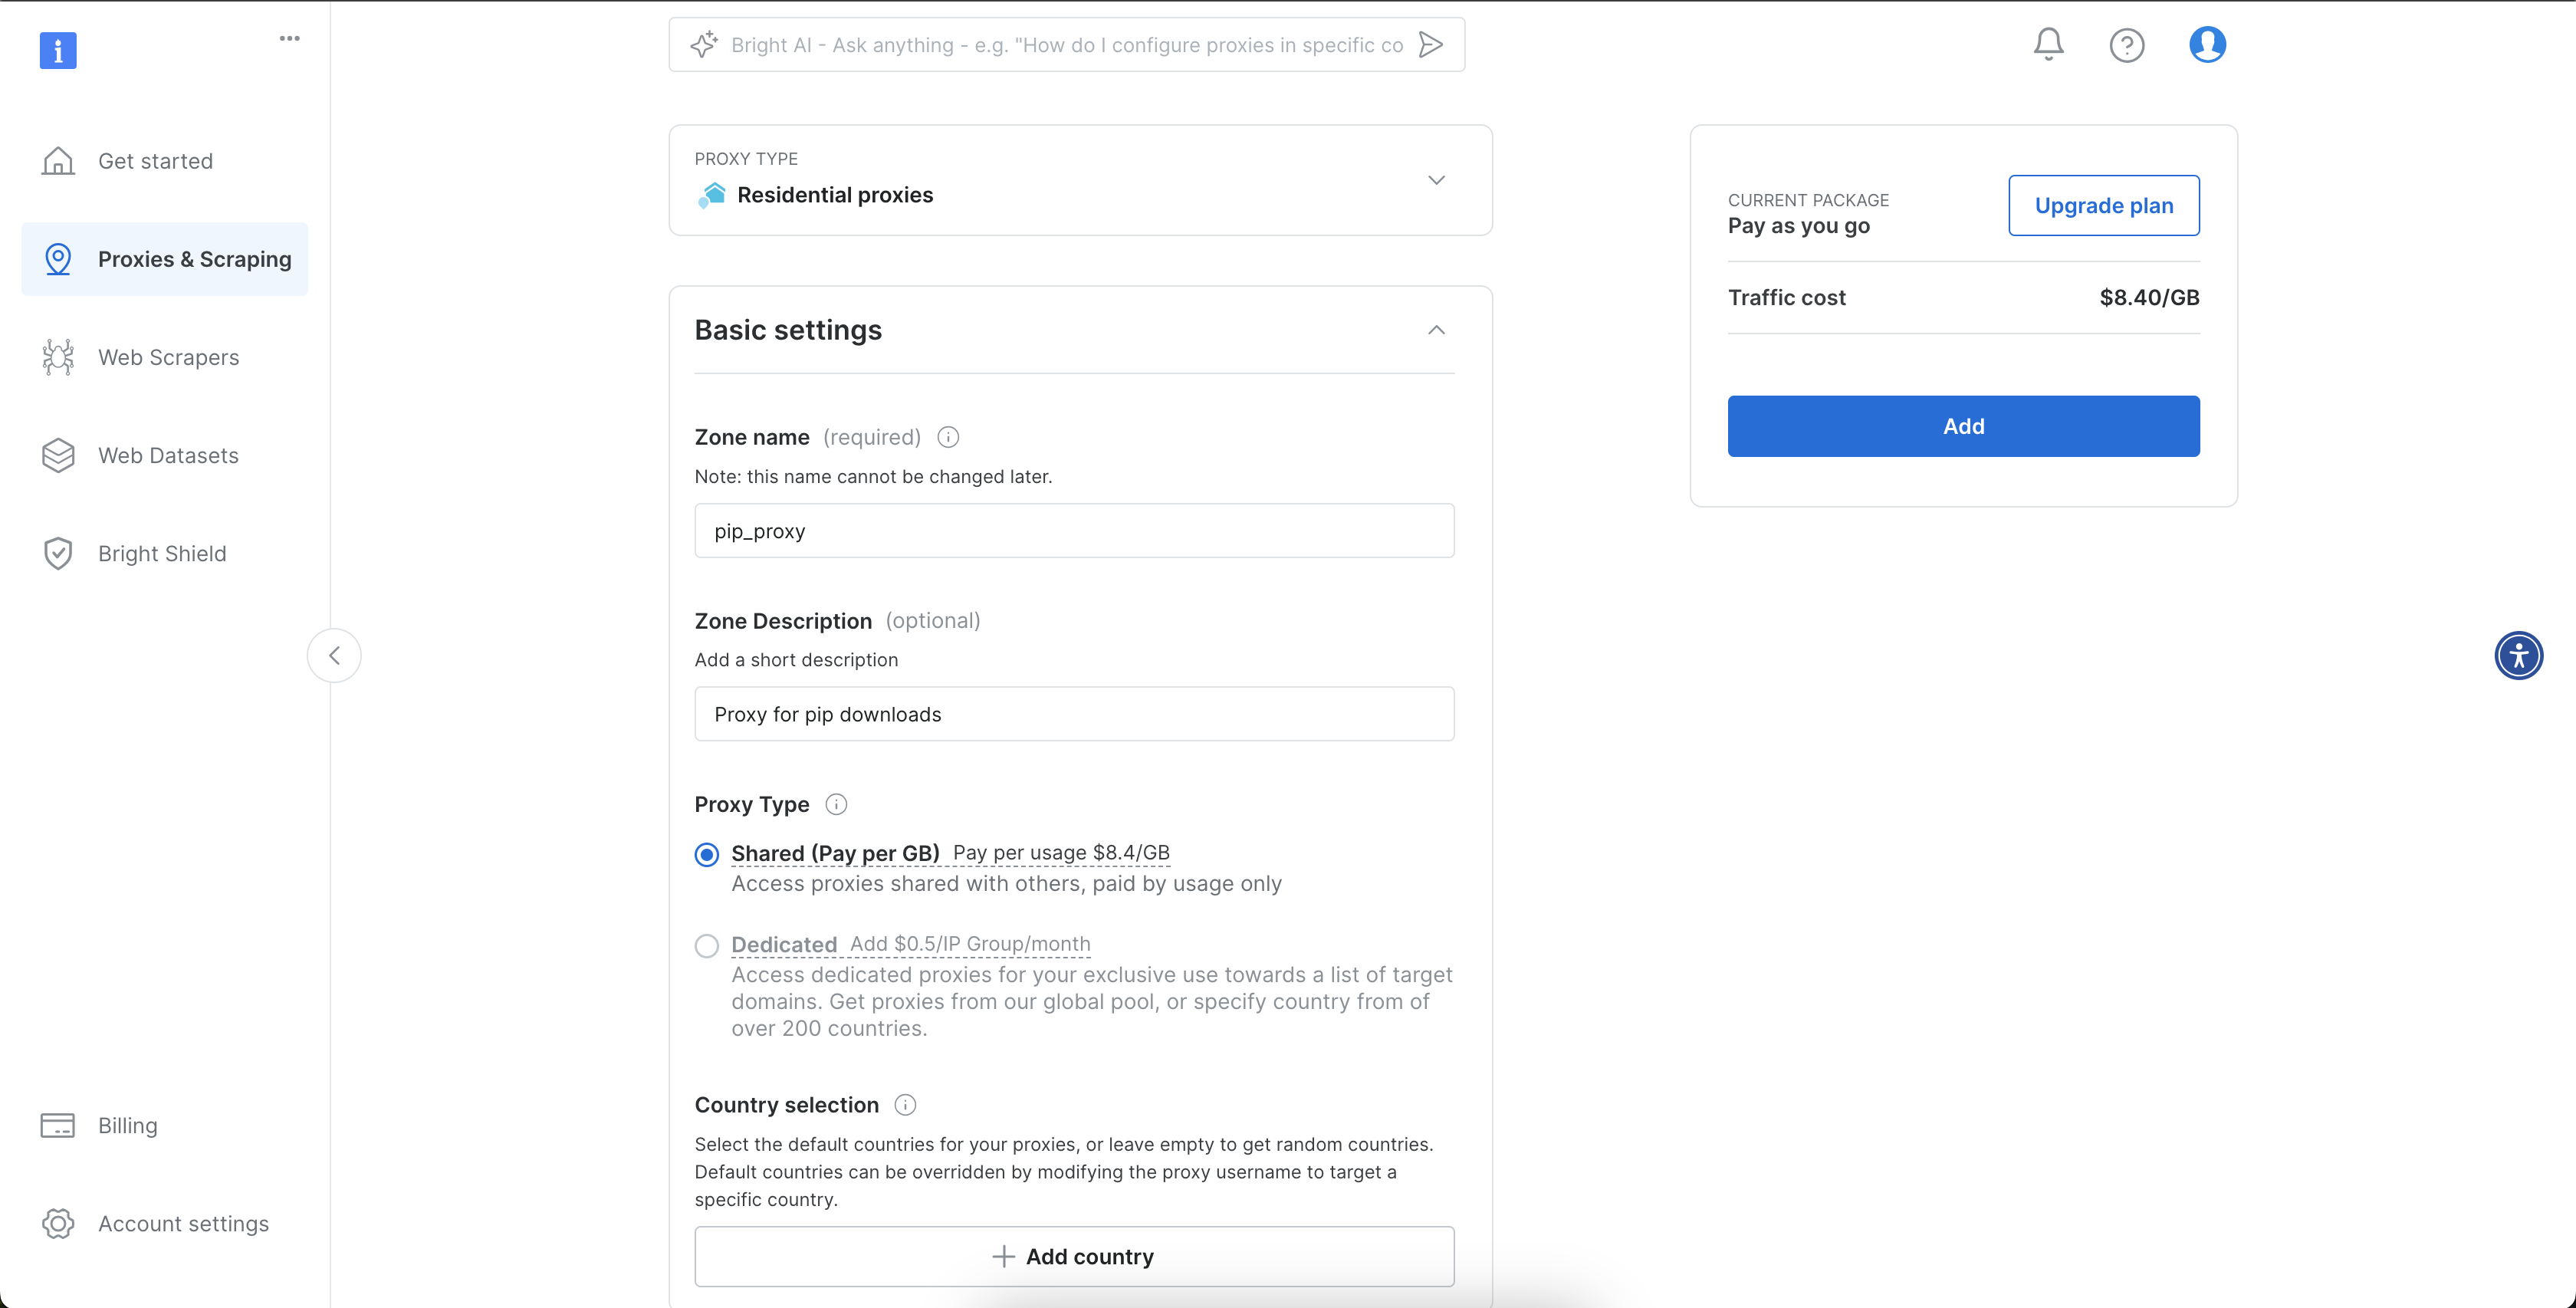Click the Add country button
2576x1308 pixels.
[x=1074, y=1256]
